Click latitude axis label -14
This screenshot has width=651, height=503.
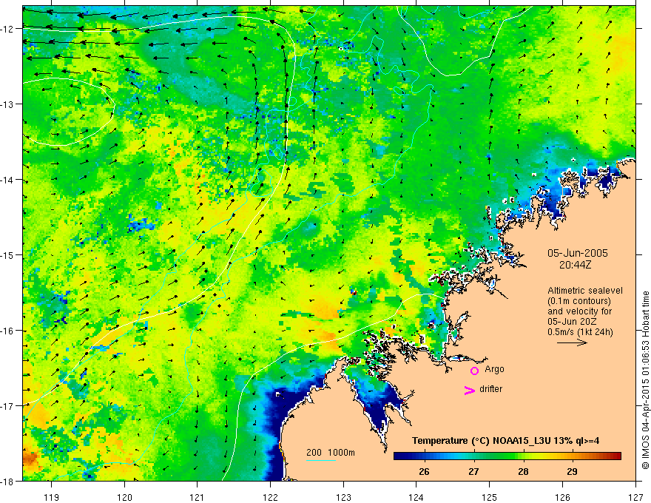click(8, 180)
